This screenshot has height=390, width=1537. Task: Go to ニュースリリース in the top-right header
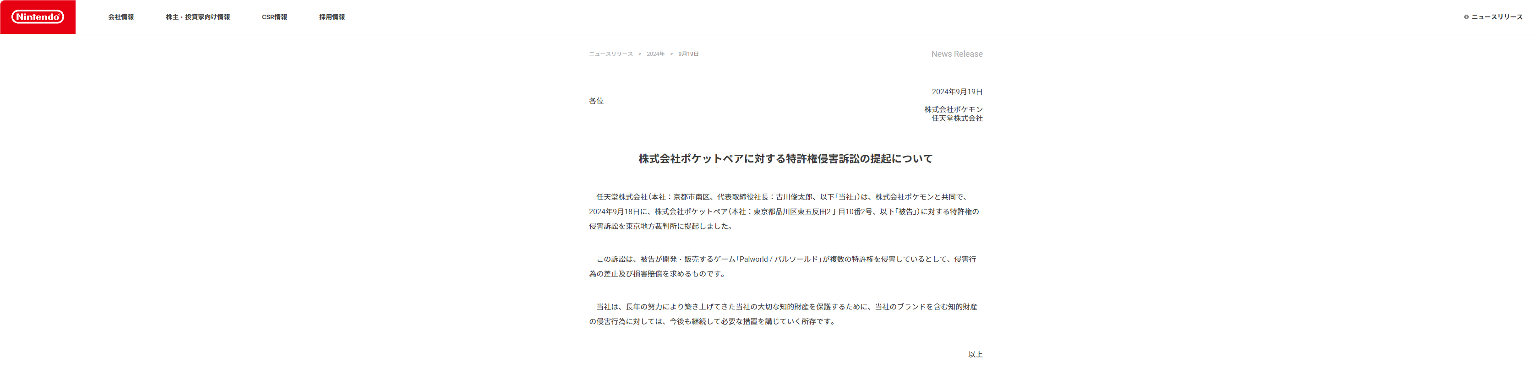(x=1497, y=17)
